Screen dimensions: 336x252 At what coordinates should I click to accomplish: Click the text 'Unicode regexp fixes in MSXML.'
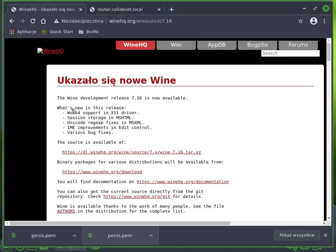coord(106,123)
